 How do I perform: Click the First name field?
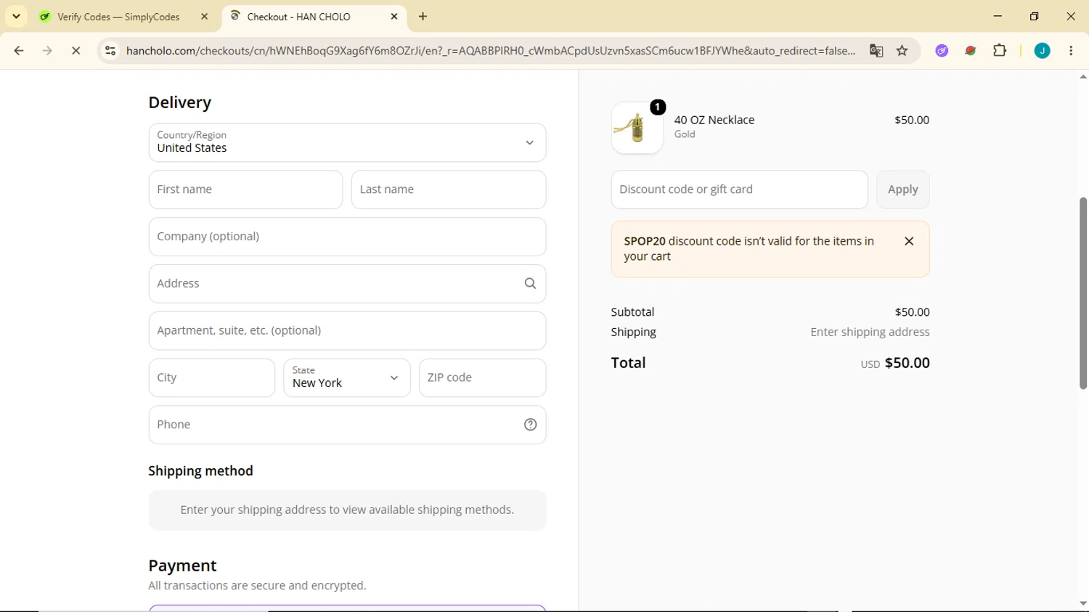click(245, 189)
